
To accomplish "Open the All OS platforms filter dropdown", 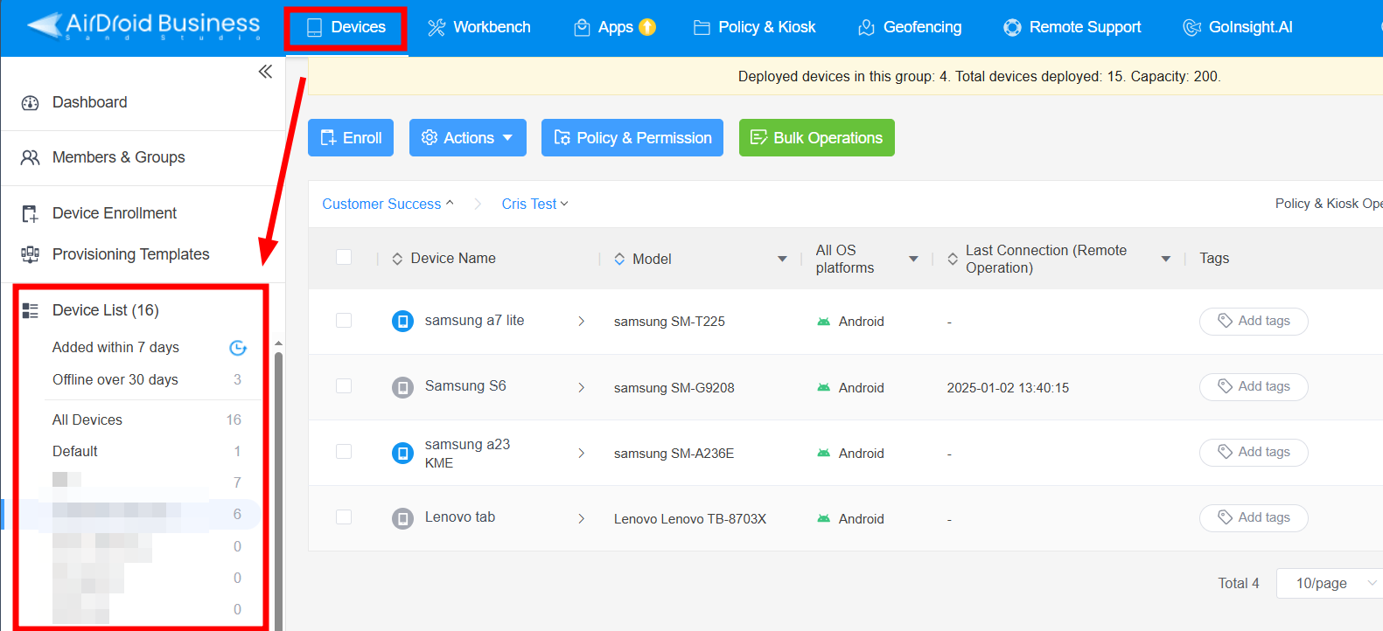I will coord(913,259).
